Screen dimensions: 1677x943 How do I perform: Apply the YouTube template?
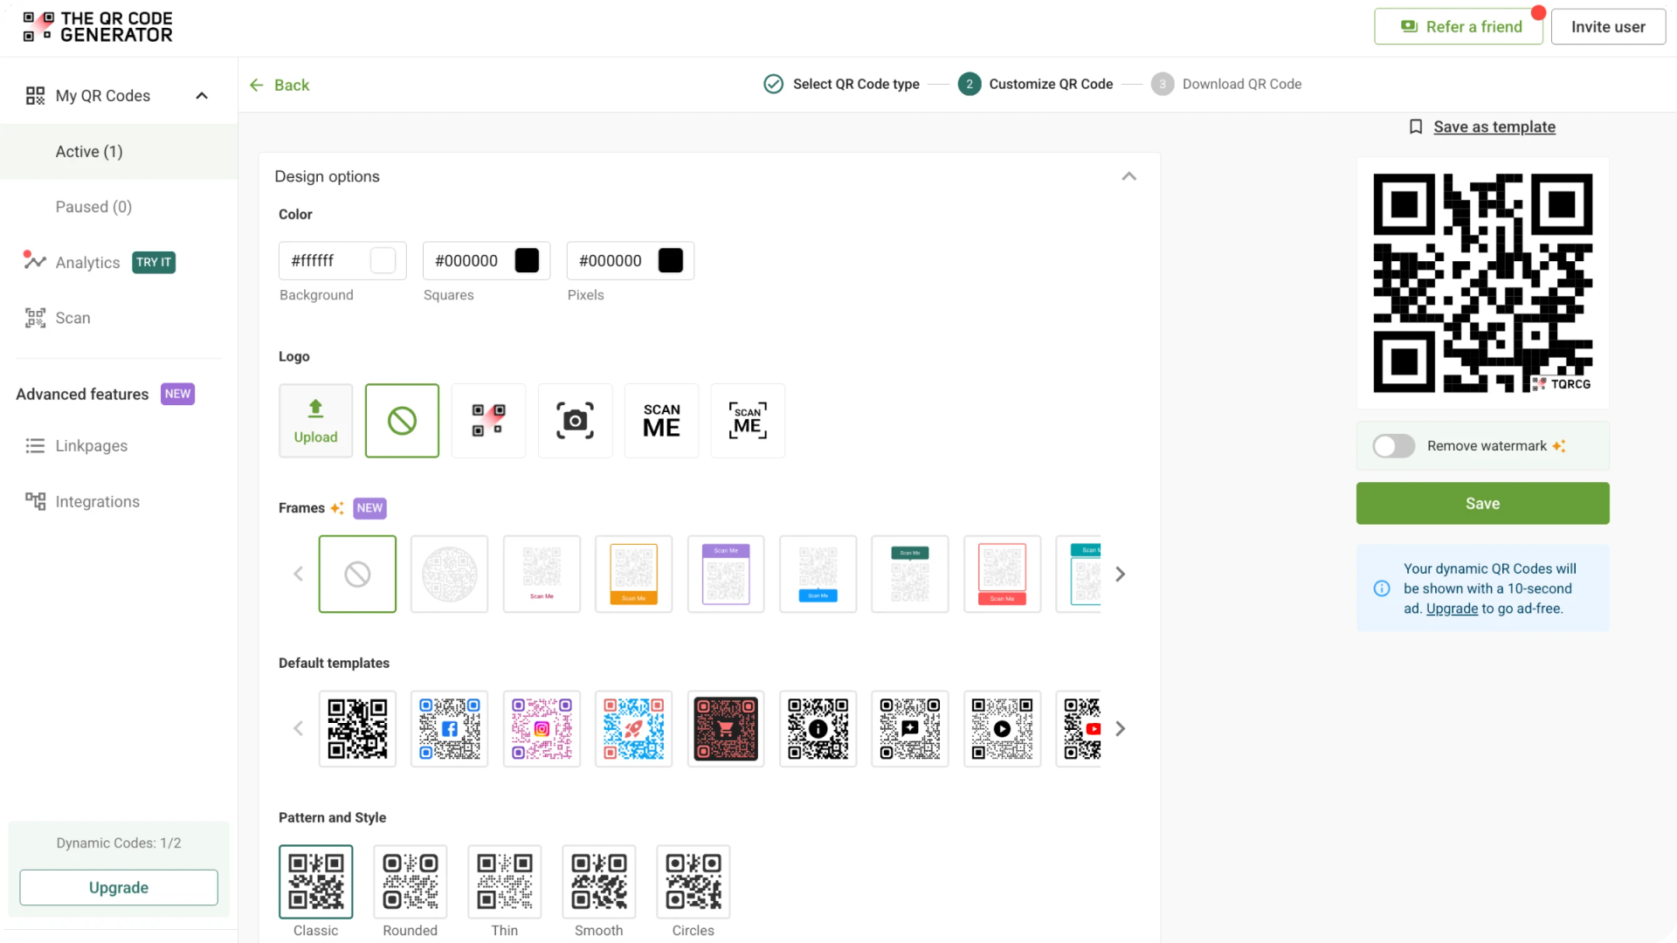coord(1080,728)
